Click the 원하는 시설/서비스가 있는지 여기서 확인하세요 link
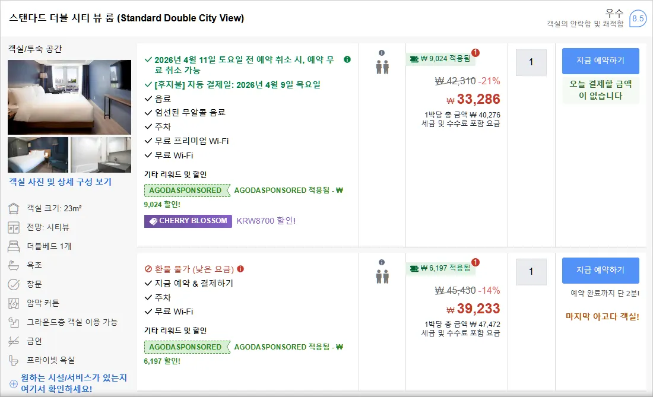The width and height of the screenshot is (653, 397). (x=74, y=383)
